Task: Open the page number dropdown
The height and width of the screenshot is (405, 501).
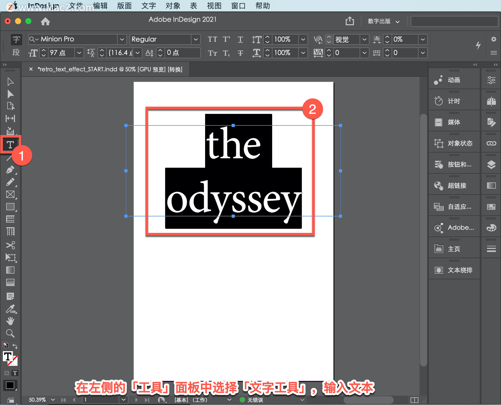Action: coord(124,400)
